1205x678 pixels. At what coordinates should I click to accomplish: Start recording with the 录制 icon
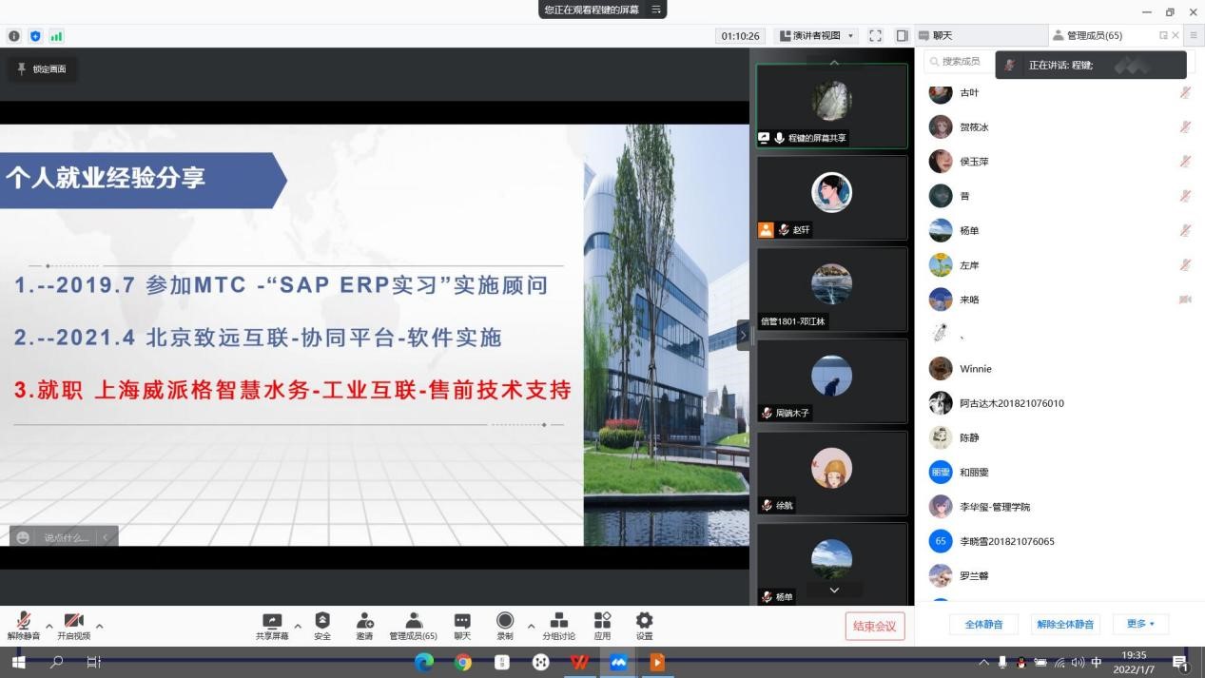point(505,625)
